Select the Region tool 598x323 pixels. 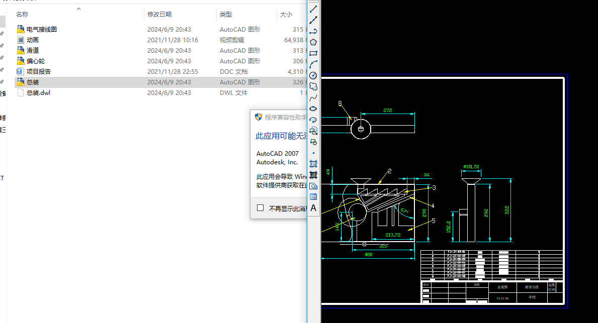pyautogui.click(x=313, y=186)
